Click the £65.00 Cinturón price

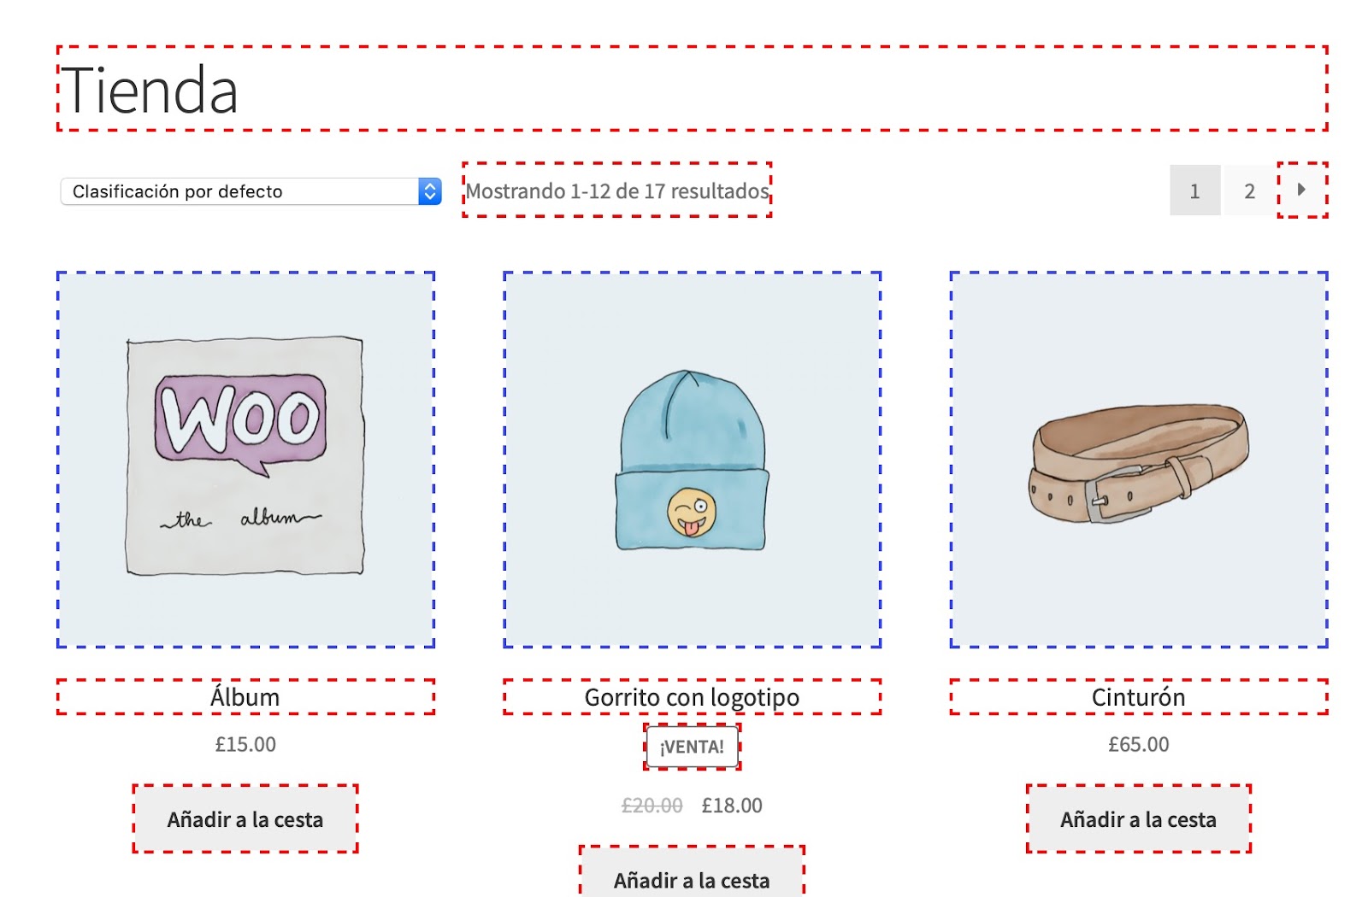click(1139, 744)
